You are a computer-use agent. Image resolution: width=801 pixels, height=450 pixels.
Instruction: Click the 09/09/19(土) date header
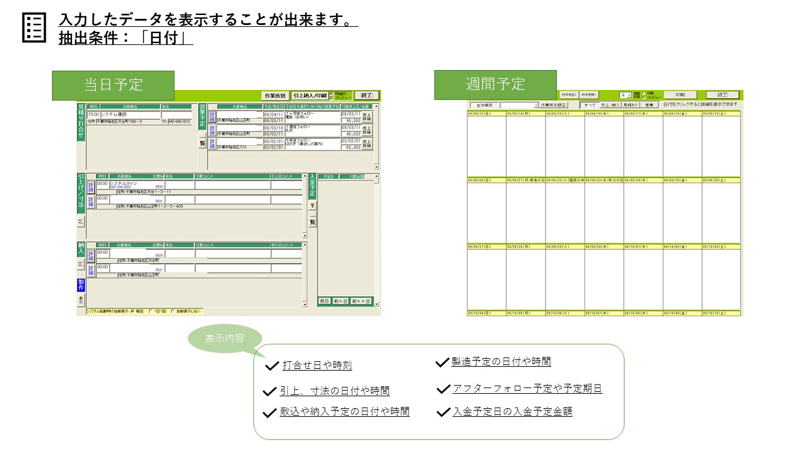[721, 114]
